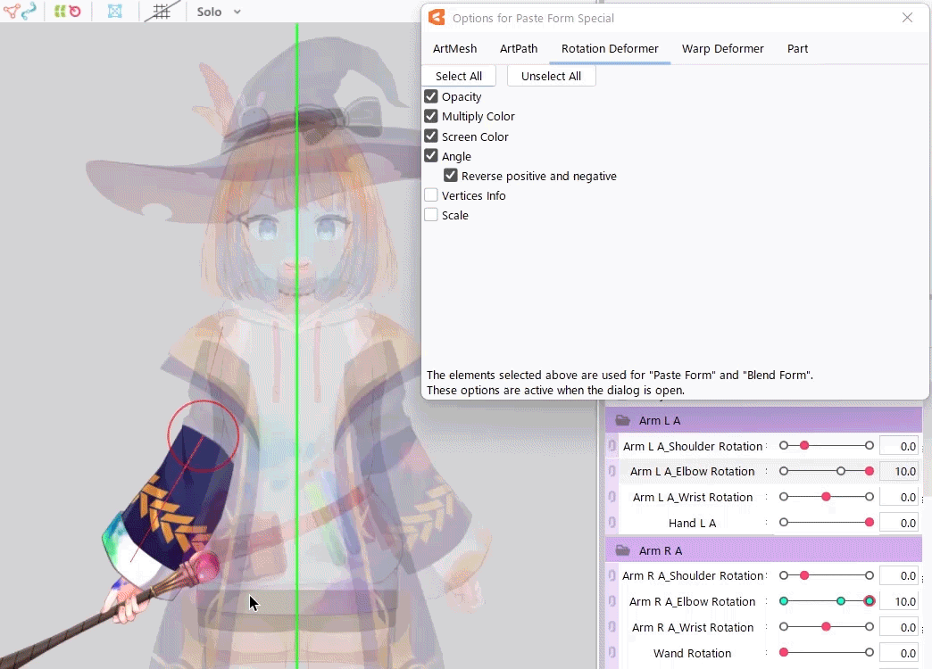Uncheck the Opacity checkbox
The height and width of the screenshot is (669, 932).
(x=431, y=96)
